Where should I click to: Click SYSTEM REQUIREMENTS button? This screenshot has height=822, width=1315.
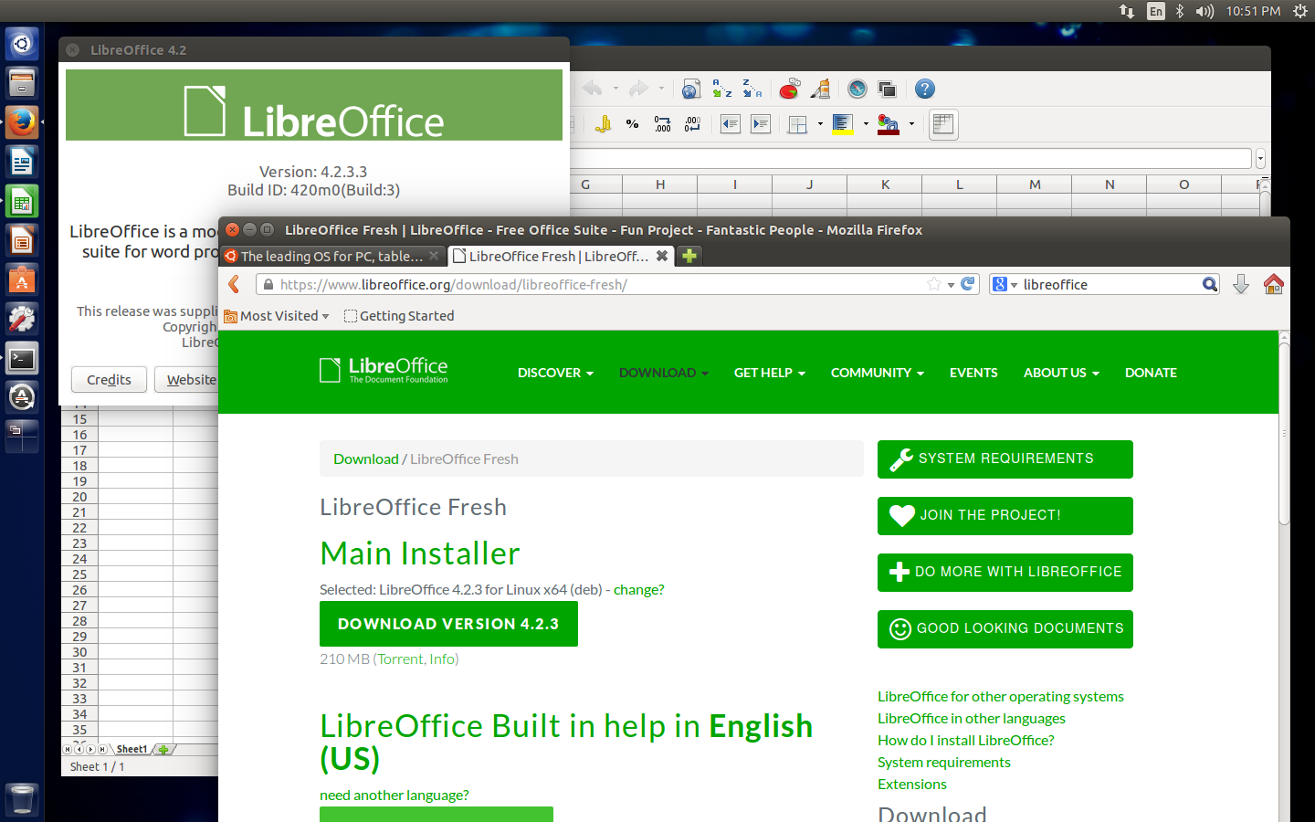[1005, 458]
